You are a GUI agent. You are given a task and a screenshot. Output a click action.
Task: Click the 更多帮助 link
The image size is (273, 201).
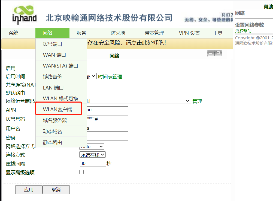pos(245,31)
